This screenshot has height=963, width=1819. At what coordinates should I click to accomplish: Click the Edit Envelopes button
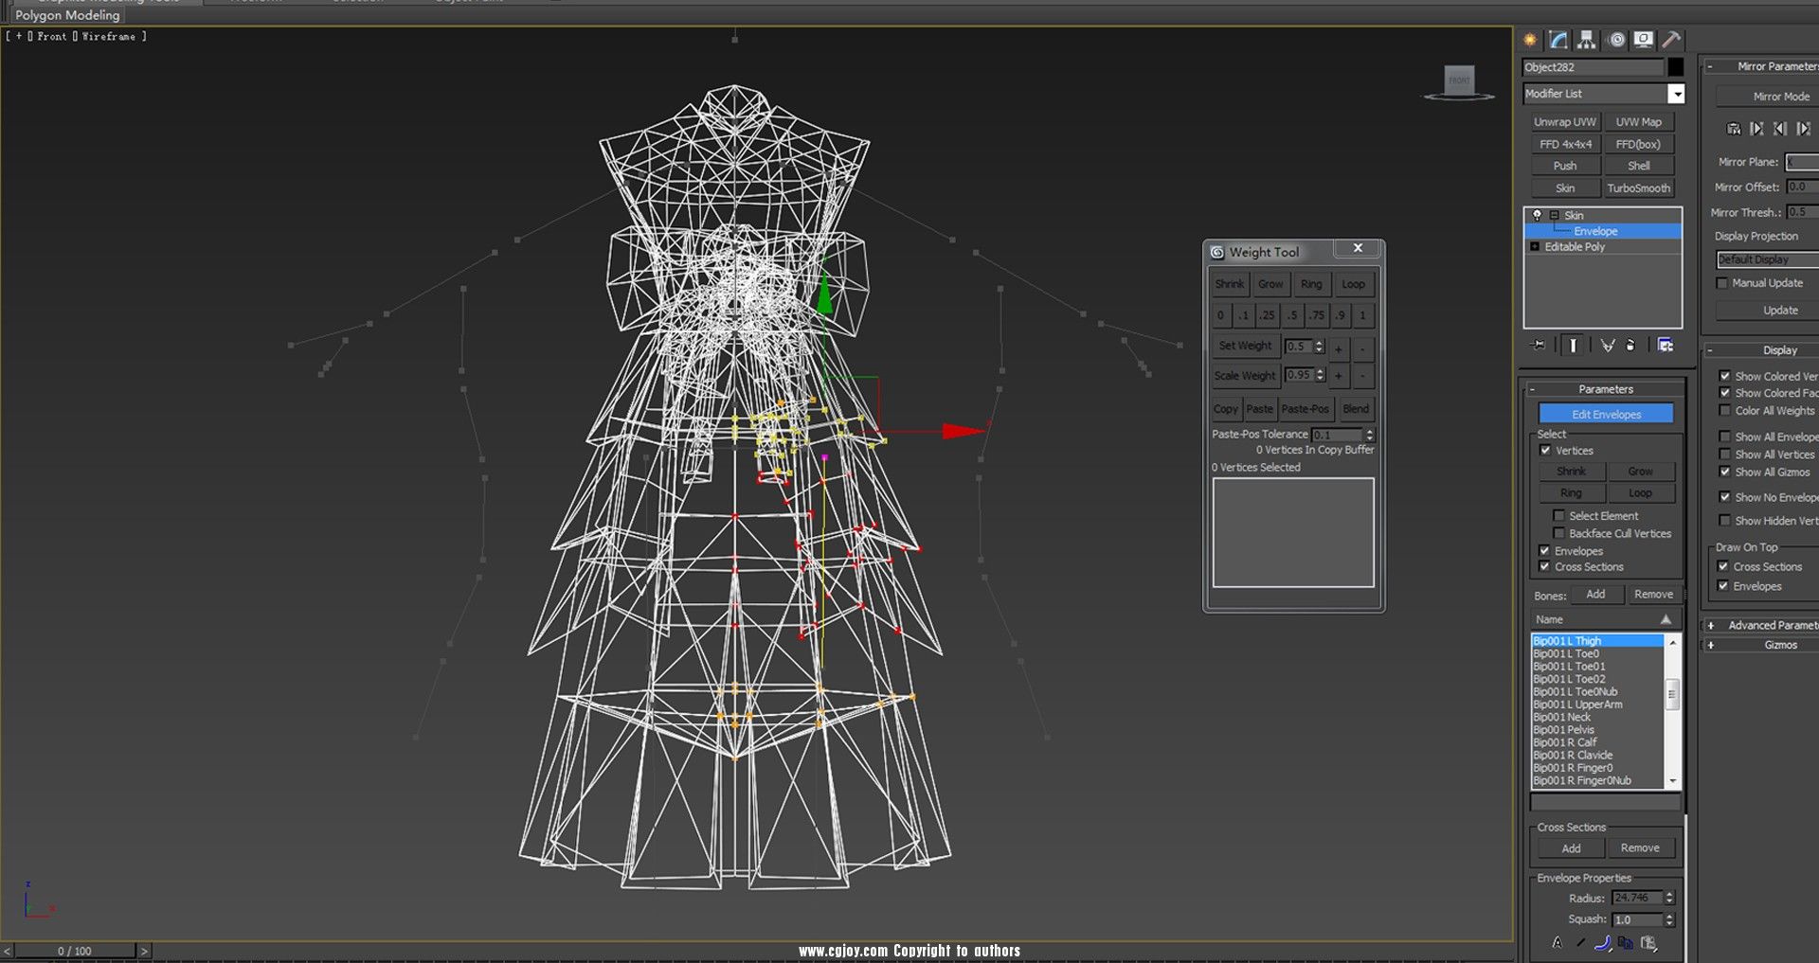pos(1606,414)
